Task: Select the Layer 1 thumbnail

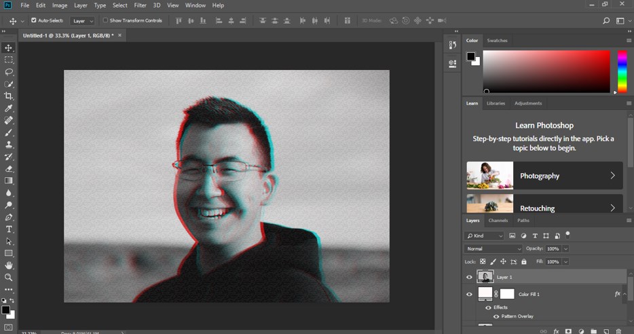Action: click(485, 277)
